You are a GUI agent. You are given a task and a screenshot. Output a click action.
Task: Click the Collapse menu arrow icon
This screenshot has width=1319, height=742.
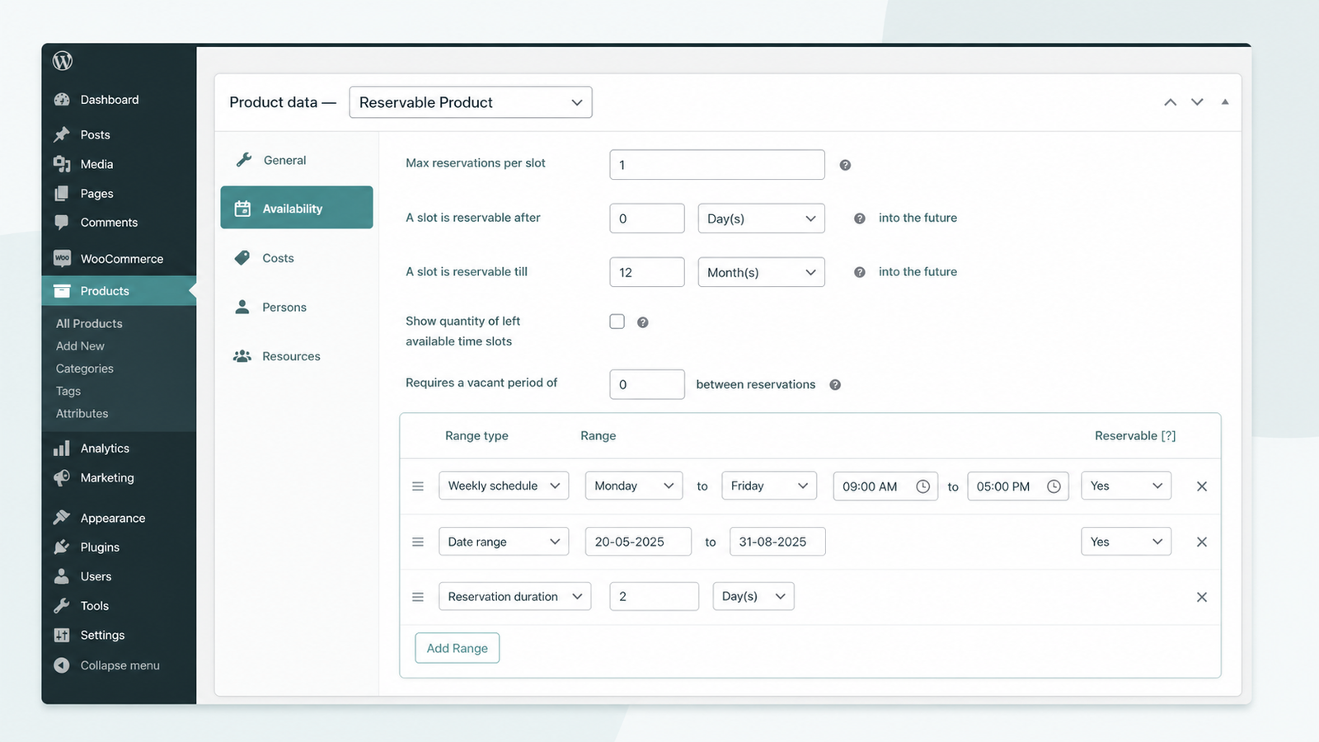point(62,665)
